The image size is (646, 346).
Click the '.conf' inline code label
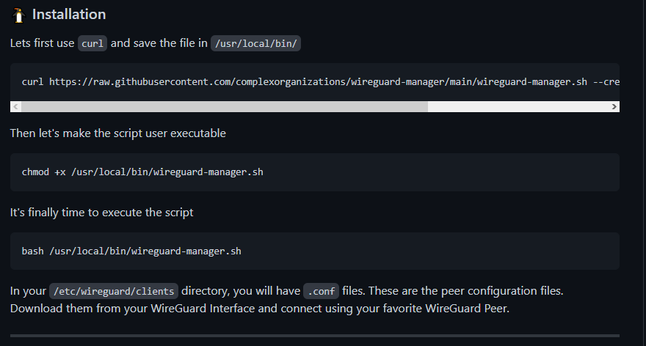322,291
